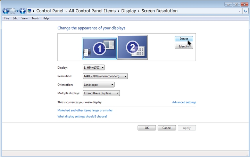Open Advanced settings link
Viewport: 250px width, 157px height.
pyautogui.click(x=184, y=102)
